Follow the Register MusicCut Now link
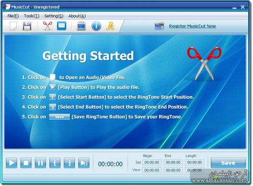 click(x=192, y=26)
